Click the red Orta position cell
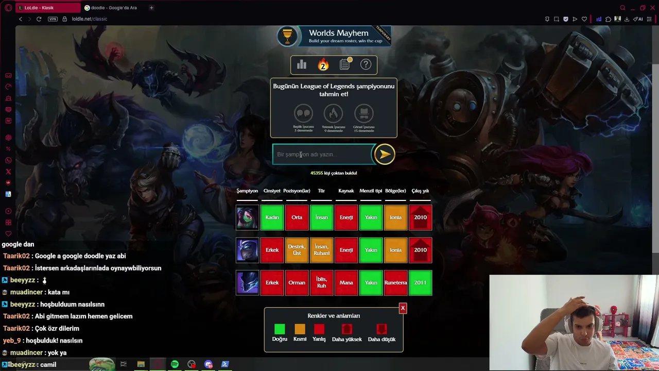This screenshot has height=371, width=659. pos(297,217)
